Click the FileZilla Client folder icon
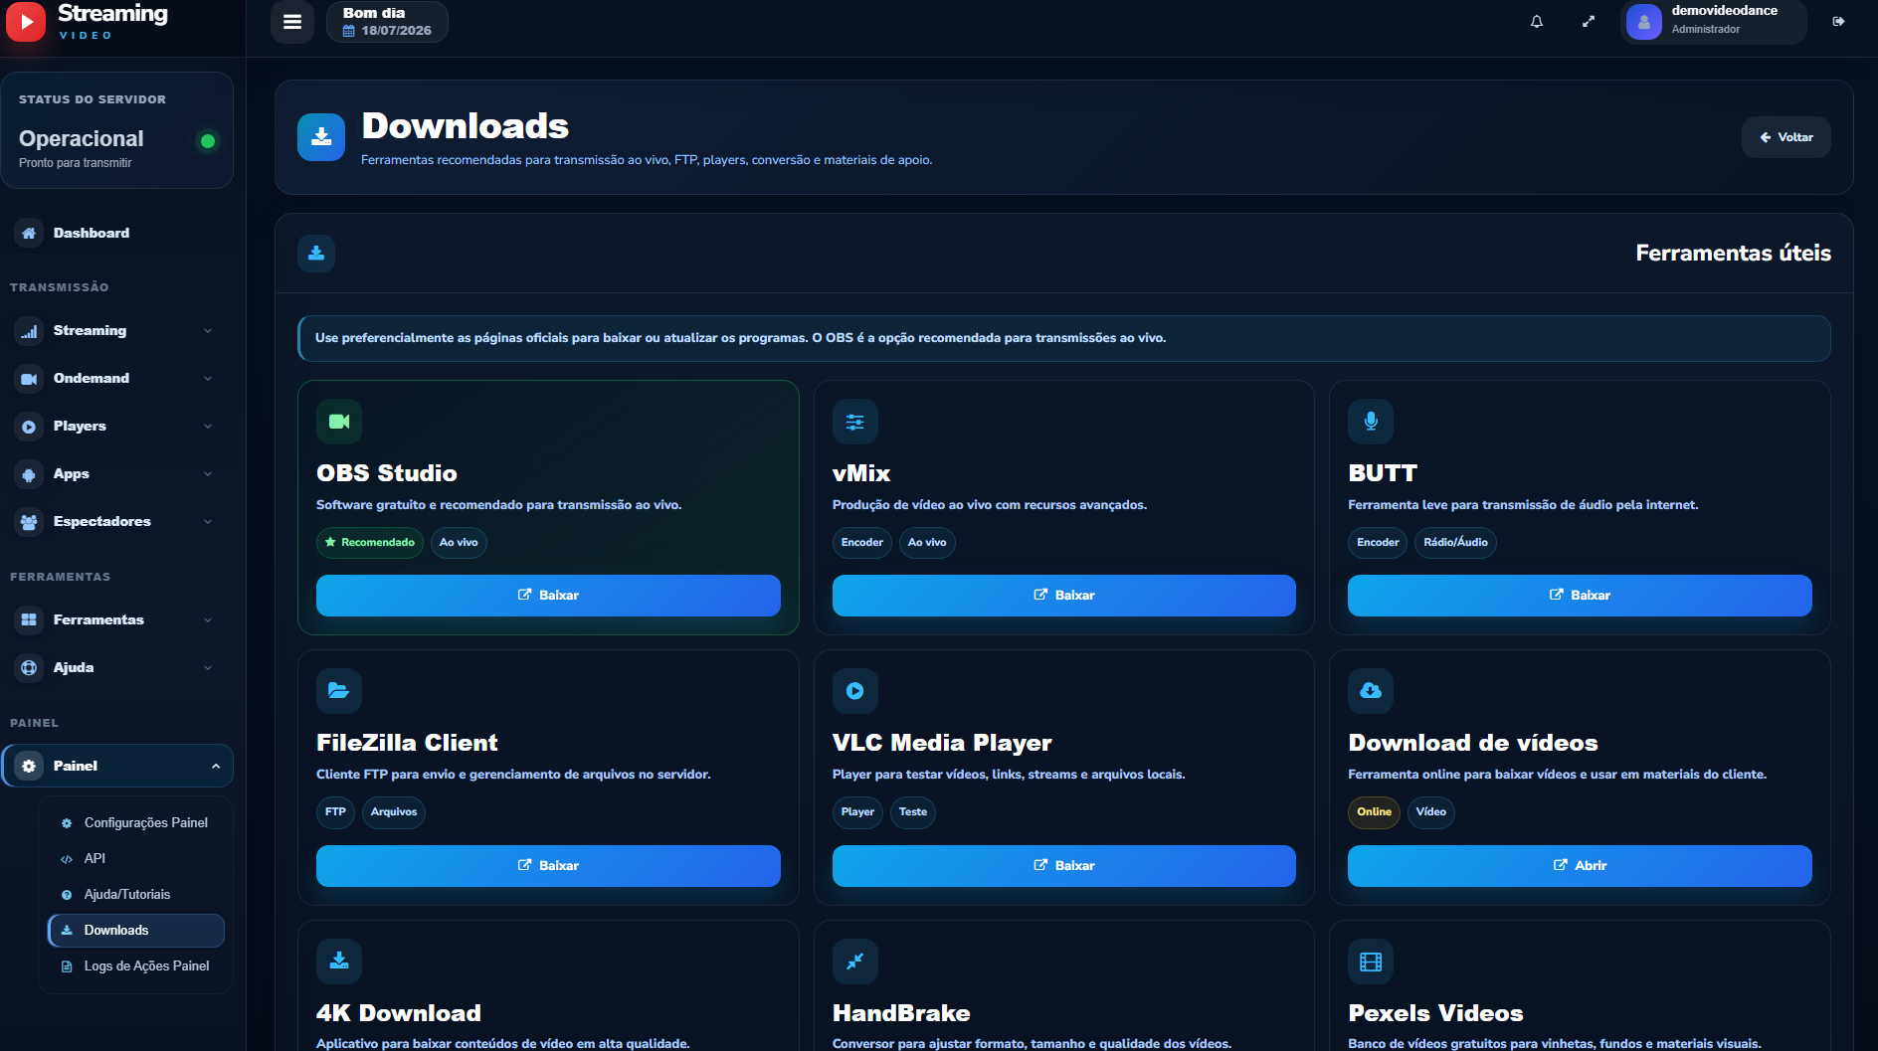Viewport: 1878px width, 1051px height. [x=339, y=691]
